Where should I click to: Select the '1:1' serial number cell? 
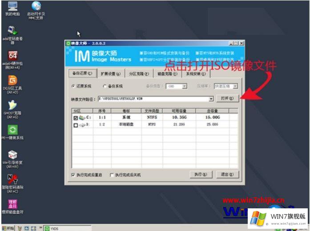tap(102, 117)
